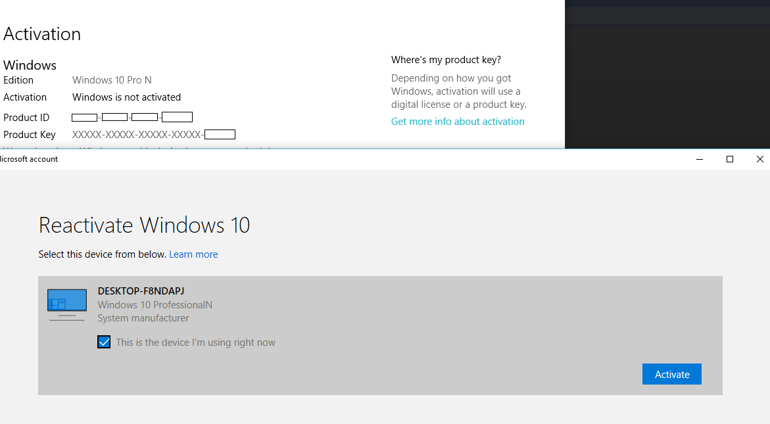770x424 pixels.
Task: Click the Microsoft account window title
Action: click(29, 159)
